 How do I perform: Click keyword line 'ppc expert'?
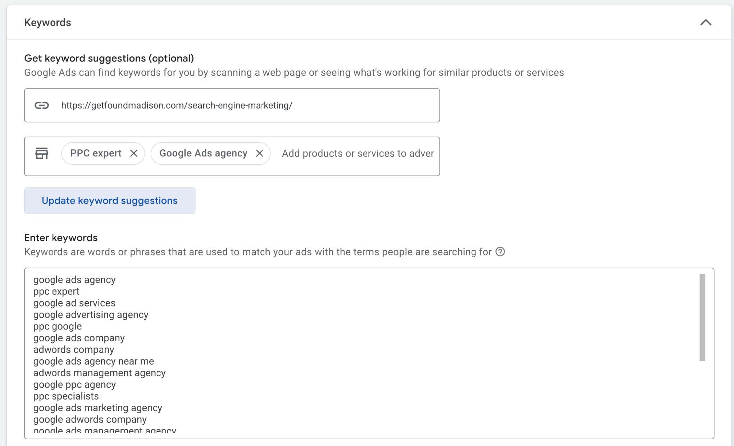pos(56,292)
